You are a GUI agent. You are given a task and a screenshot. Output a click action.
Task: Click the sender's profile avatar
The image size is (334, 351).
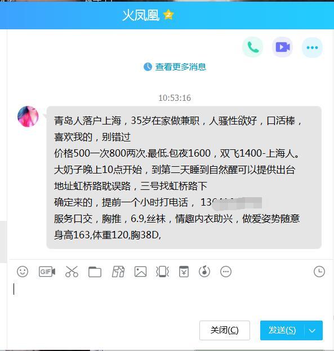(28, 117)
